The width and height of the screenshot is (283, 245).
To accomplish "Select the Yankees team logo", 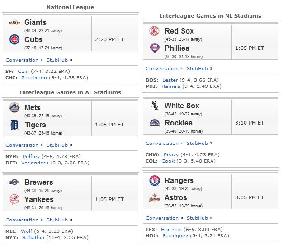I will pyautogui.click(x=14, y=199).
